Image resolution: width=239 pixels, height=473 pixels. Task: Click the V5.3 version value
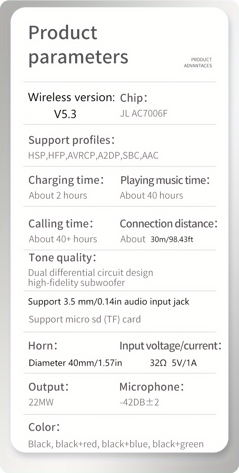click(65, 114)
